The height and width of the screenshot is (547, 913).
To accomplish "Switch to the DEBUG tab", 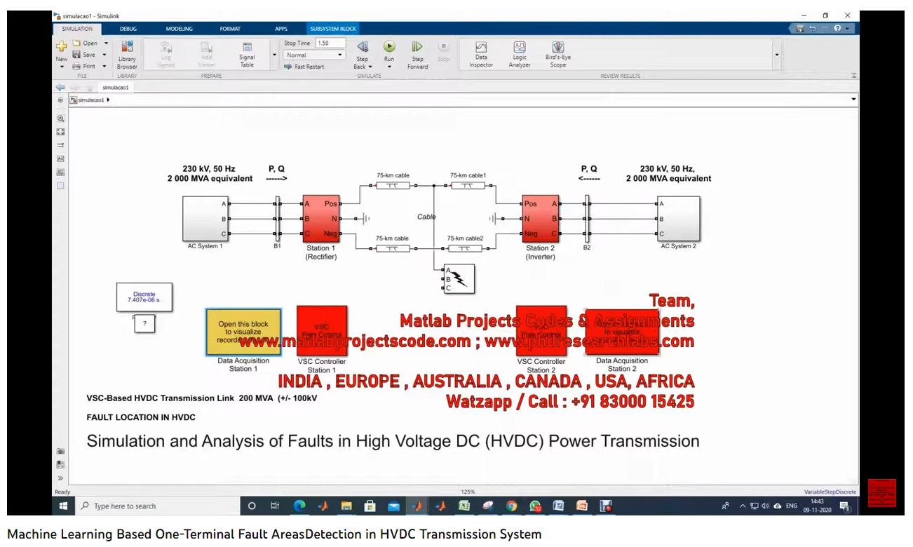I will click(x=128, y=29).
